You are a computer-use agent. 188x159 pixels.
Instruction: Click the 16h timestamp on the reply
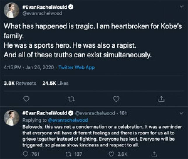[123, 113]
